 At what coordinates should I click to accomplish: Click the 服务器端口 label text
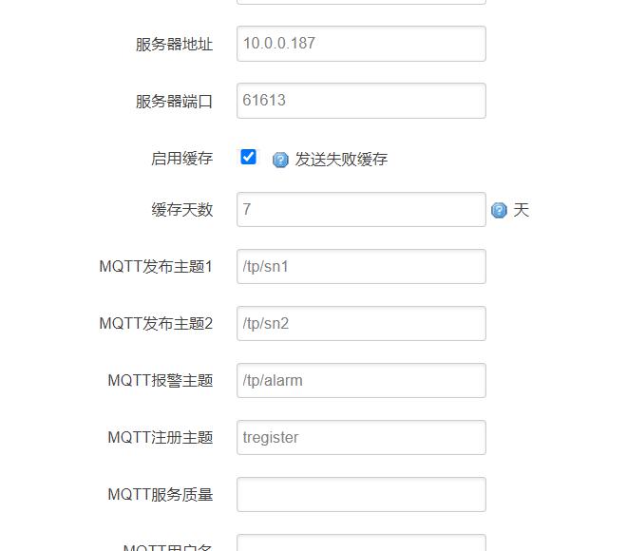[x=174, y=102]
